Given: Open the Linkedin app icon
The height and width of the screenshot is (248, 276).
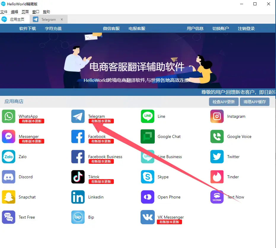Looking at the screenshot, I should [x=78, y=197].
